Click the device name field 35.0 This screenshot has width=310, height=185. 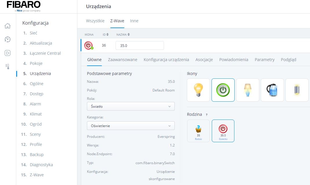pos(140,45)
